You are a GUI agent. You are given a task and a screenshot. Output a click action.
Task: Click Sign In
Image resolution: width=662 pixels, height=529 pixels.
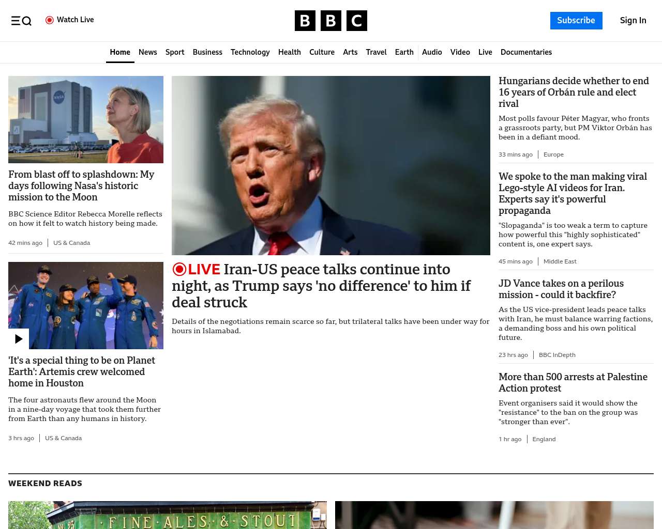[x=633, y=21]
